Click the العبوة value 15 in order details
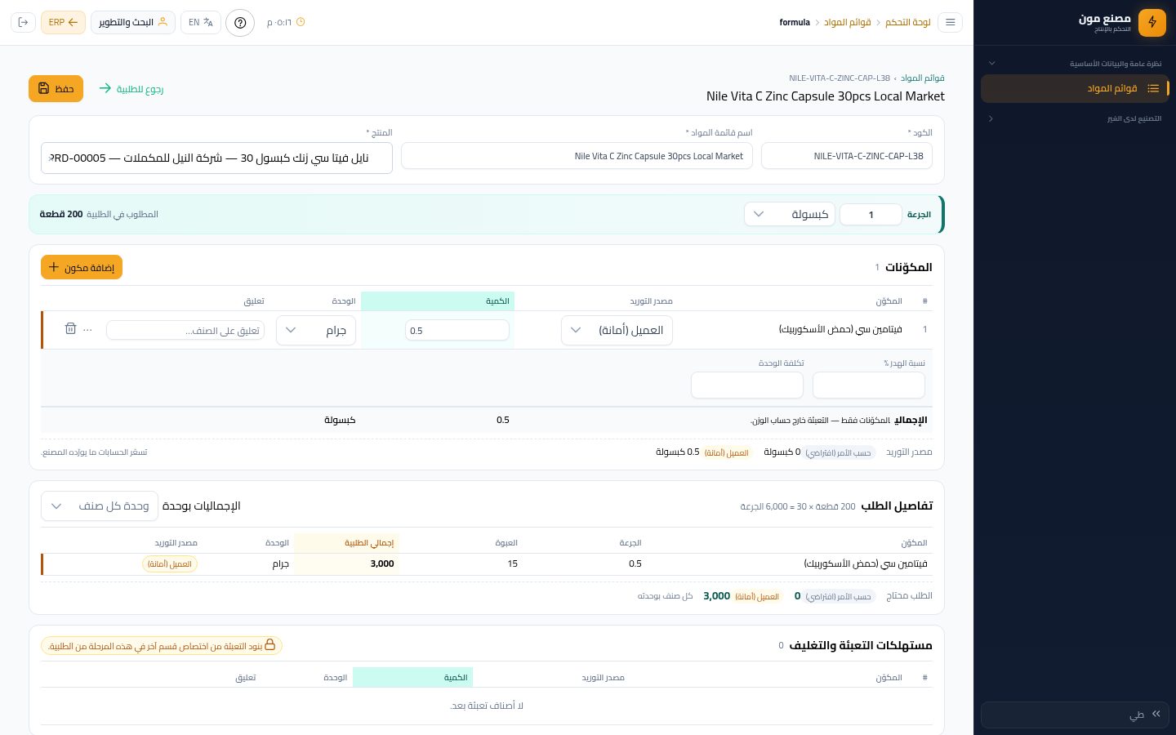This screenshot has width=1176, height=735. 512,563
